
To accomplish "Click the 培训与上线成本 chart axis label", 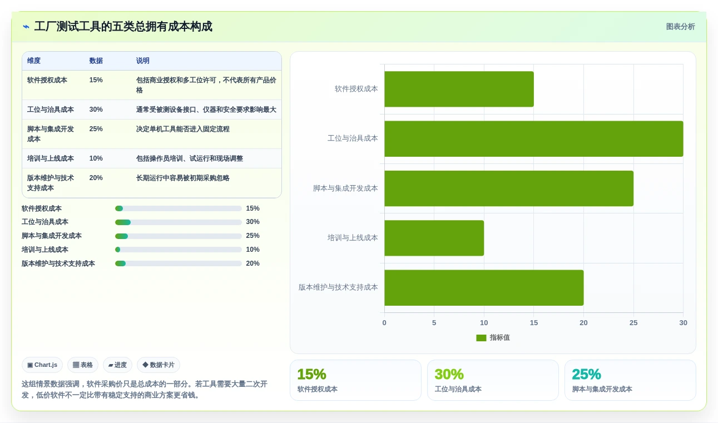I will pos(353,238).
